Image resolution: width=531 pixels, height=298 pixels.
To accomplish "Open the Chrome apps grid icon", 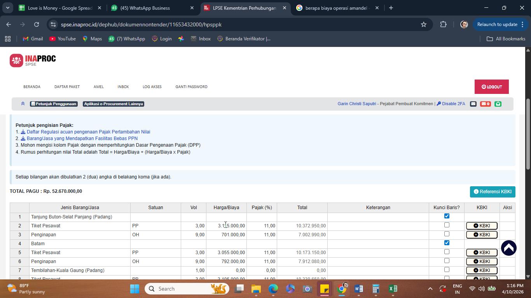I will (7, 39).
